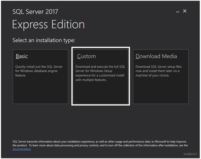
Task: Click the Basic tile description about database engine
Action: click(39, 71)
